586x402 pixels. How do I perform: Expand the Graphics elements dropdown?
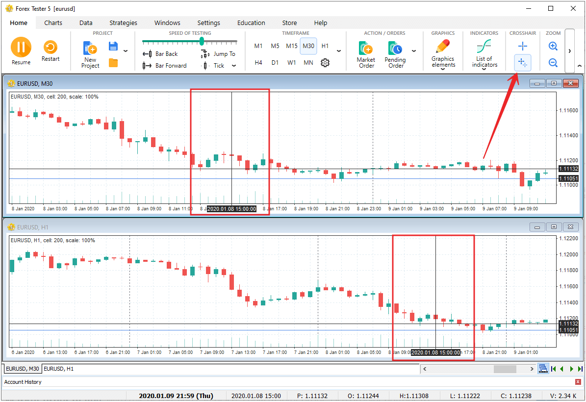coord(443,69)
